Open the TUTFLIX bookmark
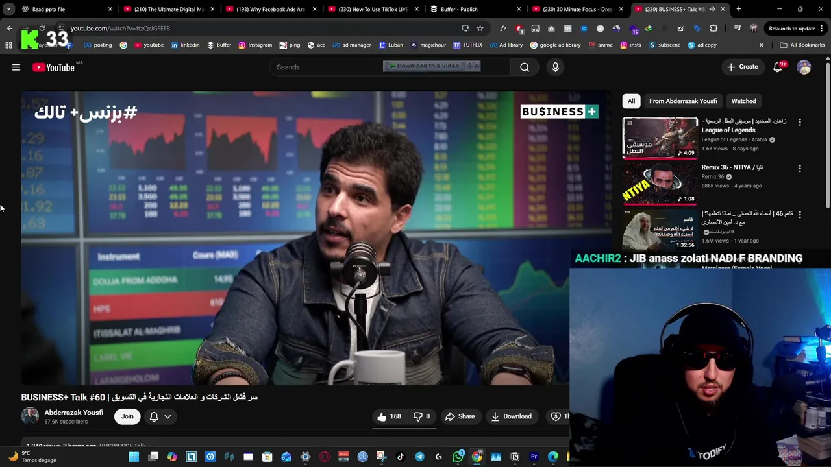 tap(467, 45)
